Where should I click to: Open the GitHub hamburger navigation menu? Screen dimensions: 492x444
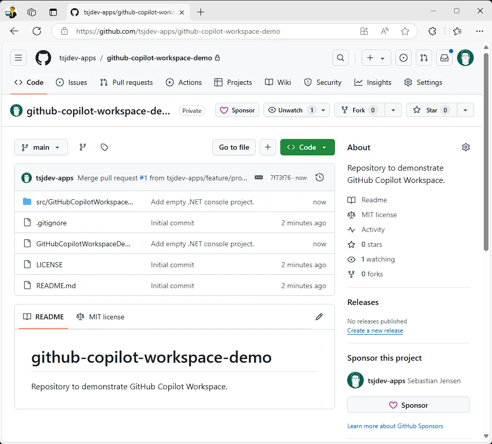18,58
